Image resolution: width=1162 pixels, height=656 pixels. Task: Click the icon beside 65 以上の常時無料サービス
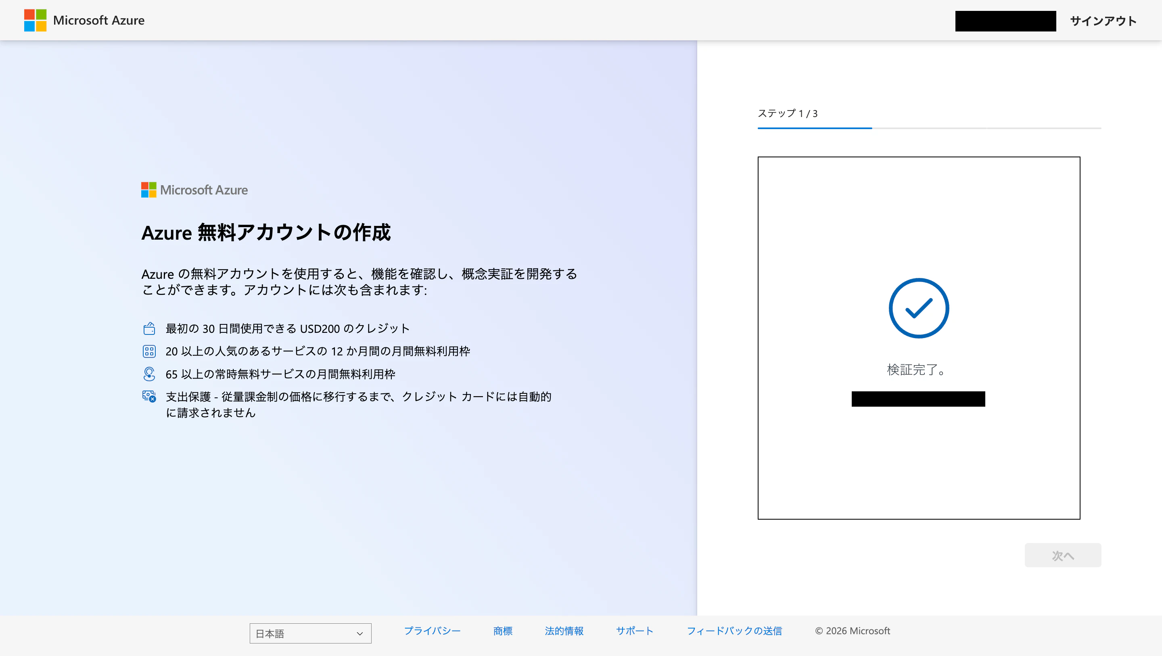coord(149,374)
